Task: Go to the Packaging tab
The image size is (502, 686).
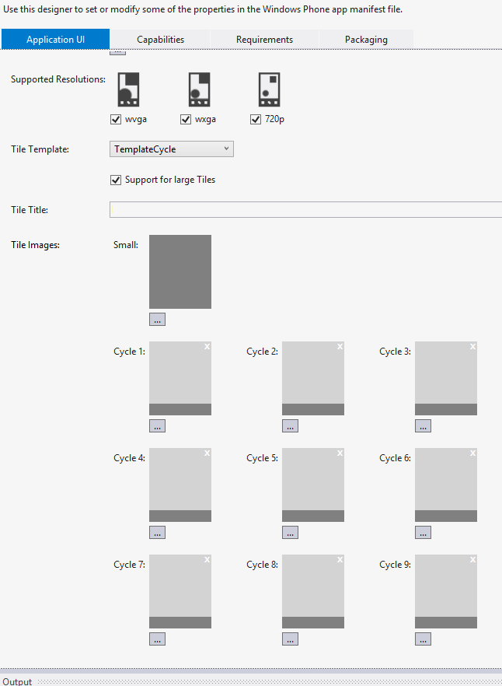Action: click(366, 40)
